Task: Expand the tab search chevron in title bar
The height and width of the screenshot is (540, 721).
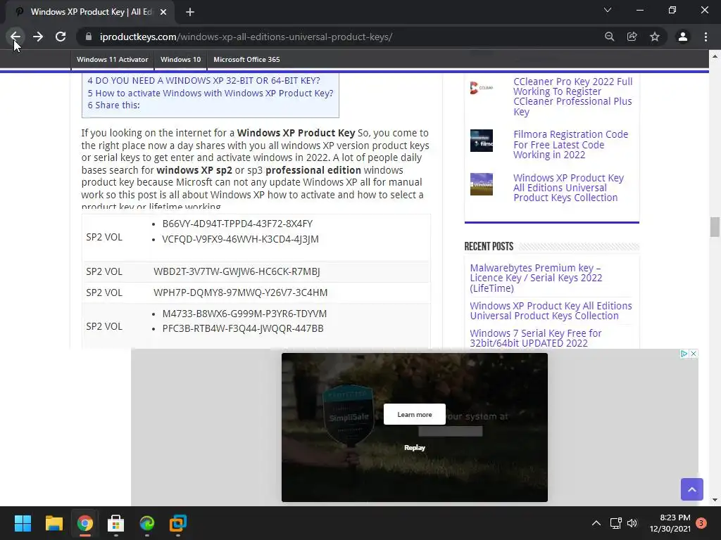Action: point(608,10)
